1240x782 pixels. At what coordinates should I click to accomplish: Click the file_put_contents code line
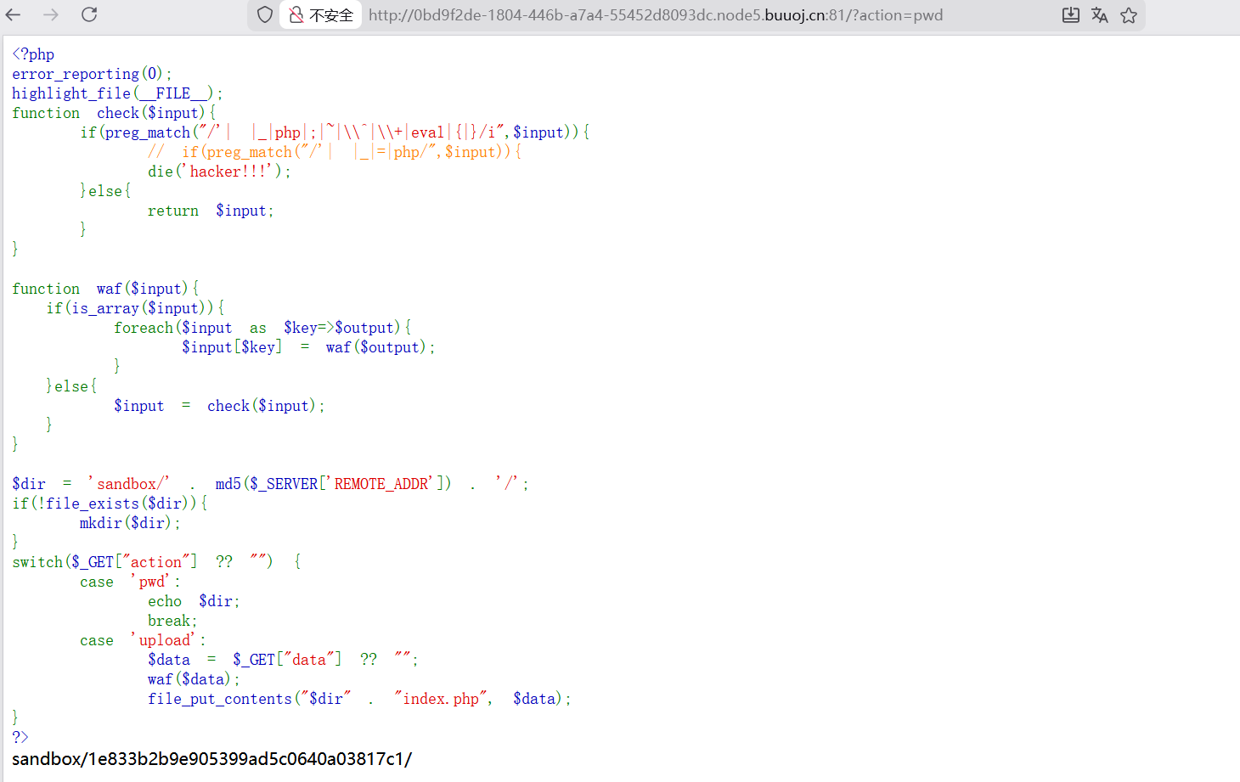click(358, 699)
